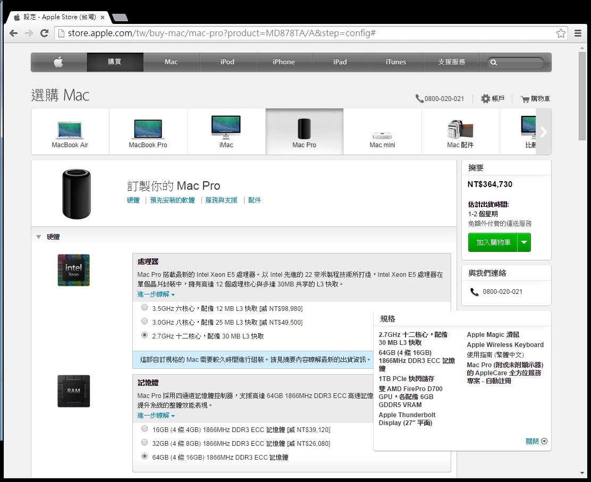
Task: Open a new browser tab
Action: coord(120,18)
